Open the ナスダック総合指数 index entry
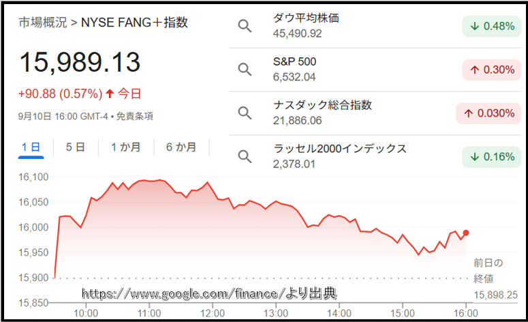This screenshot has width=528, height=322. (x=322, y=113)
